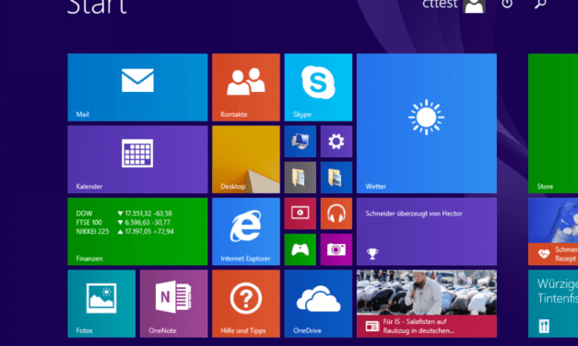Launch Internet Explorer tile

click(x=246, y=232)
